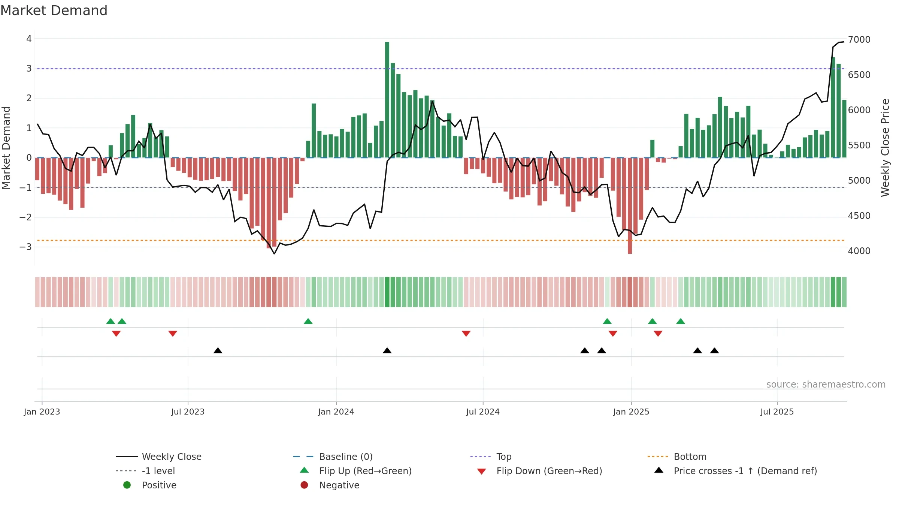Click the Baseline (0) dashed blue legend symbol
Screen dimensions: 899x506
pyautogui.click(x=303, y=457)
